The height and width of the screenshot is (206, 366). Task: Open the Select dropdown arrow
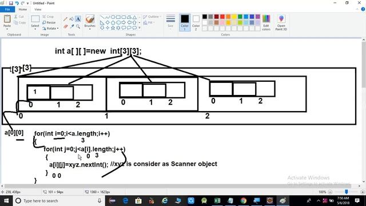tap(35, 29)
